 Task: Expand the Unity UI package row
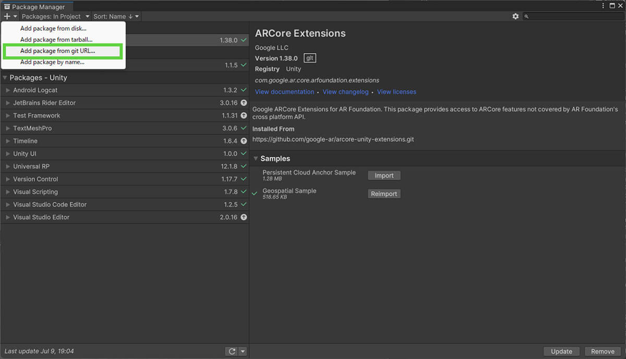pos(8,154)
